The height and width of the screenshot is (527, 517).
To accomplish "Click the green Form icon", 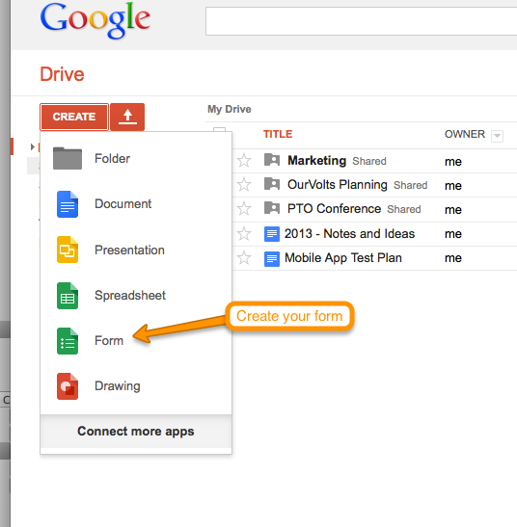I will [68, 341].
